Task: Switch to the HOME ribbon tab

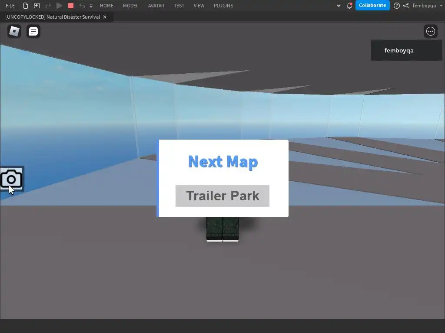Action: 107,6
